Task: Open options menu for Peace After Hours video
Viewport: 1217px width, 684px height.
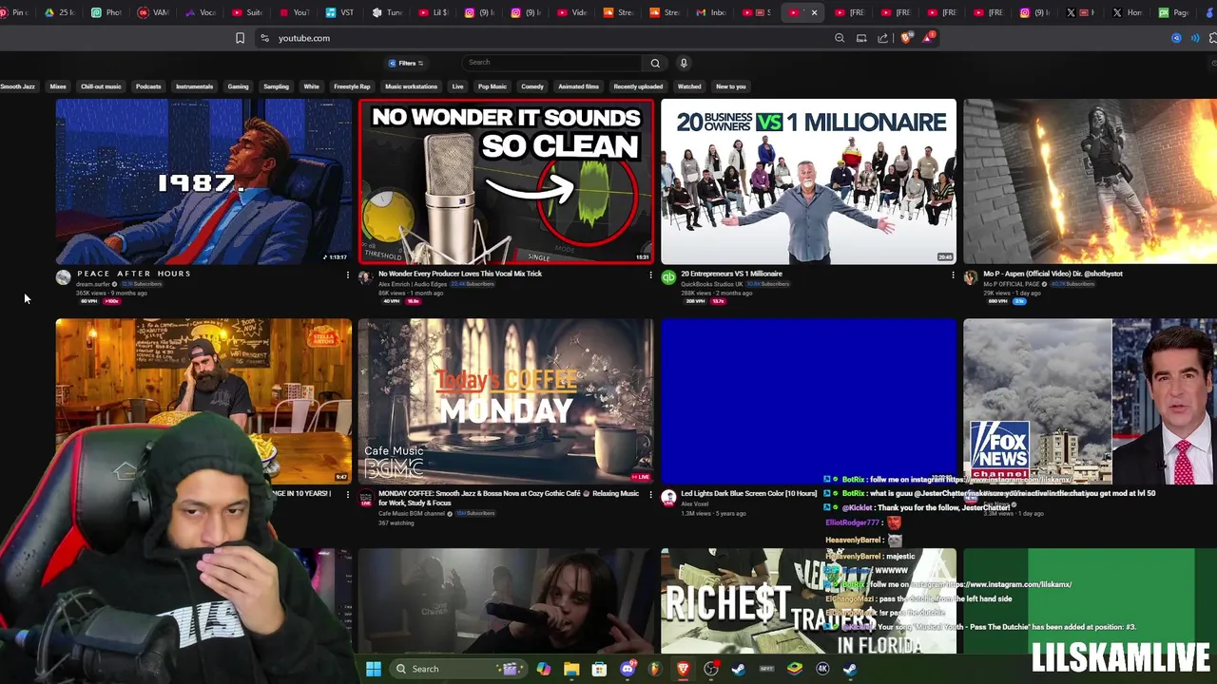Action: pyautogui.click(x=347, y=275)
